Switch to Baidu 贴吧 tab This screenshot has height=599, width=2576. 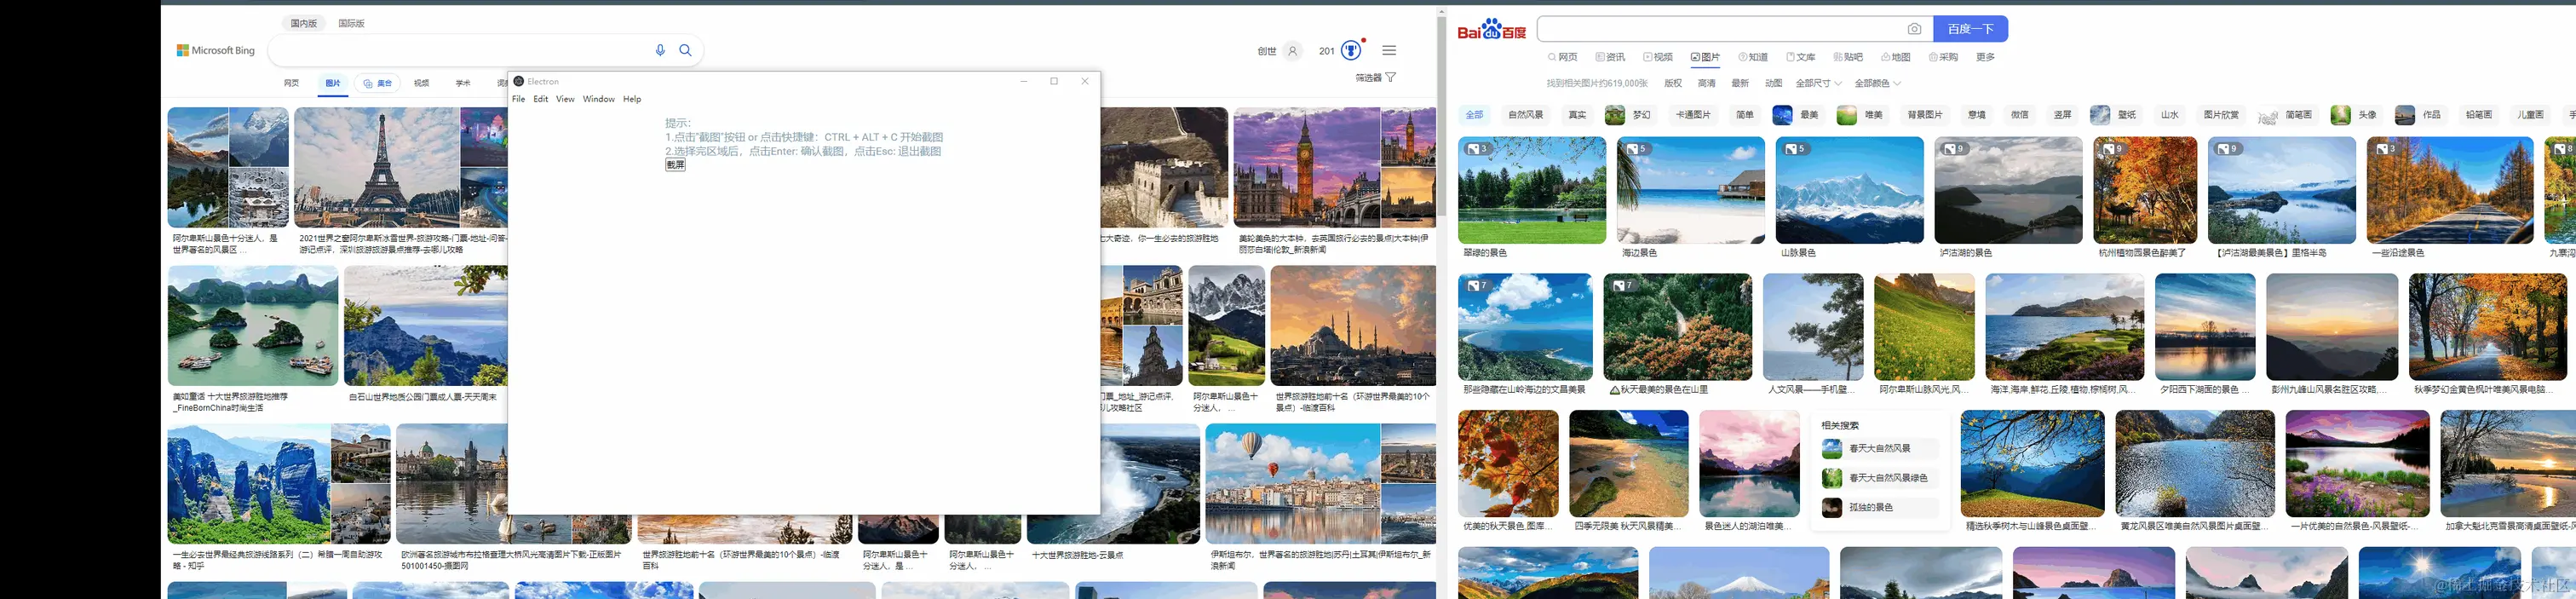(1848, 57)
